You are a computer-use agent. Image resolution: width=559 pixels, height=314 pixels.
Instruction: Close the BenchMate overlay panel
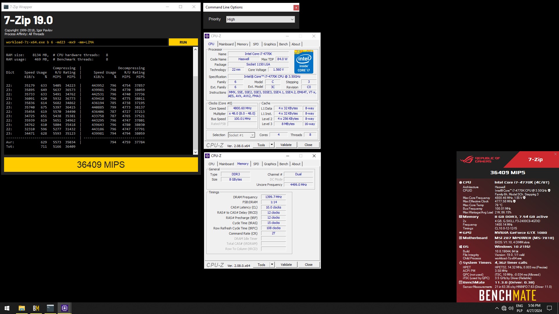tap(555, 154)
